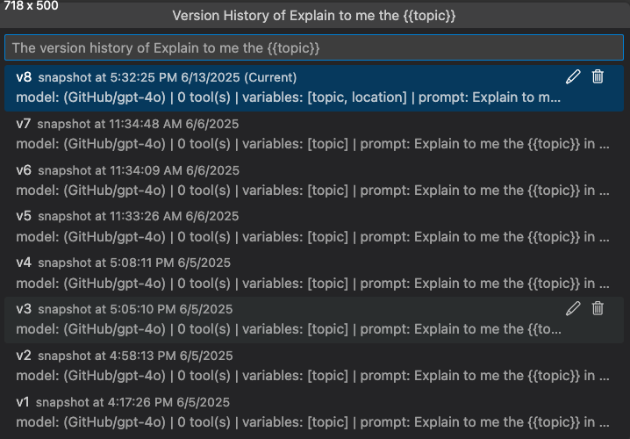Select the v8 current snapshot entry
630x439 pixels.
click(158, 77)
